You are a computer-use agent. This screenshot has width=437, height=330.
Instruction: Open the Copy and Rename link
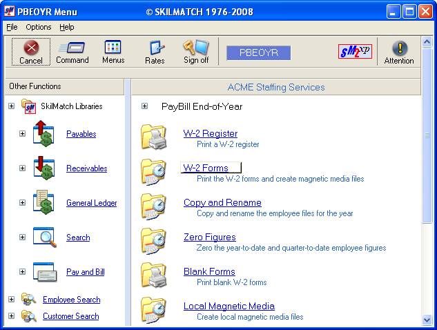click(222, 203)
